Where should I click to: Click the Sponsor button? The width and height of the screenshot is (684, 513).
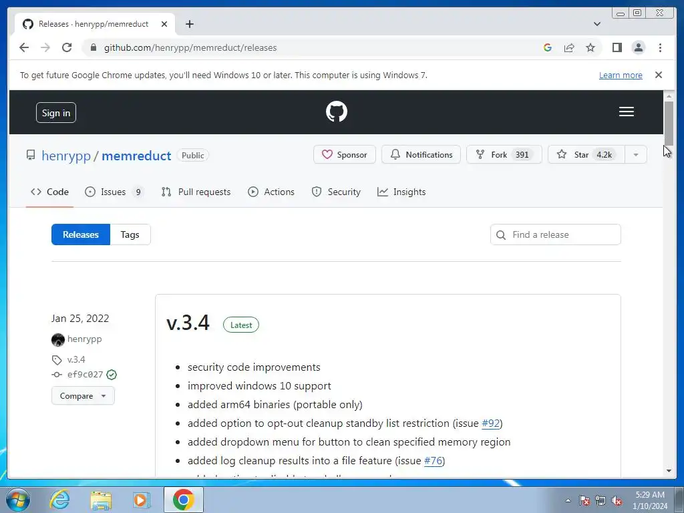[x=344, y=155]
